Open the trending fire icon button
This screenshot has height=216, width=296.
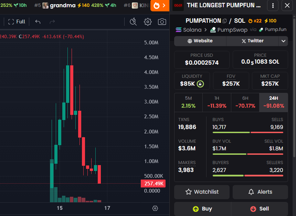[x=160, y=6]
